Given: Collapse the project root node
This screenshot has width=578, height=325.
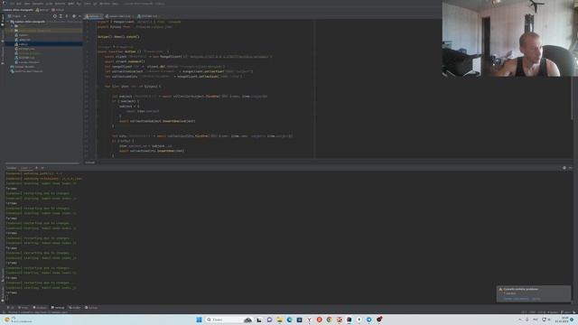Looking at the screenshot, I should [x=8, y=22].
